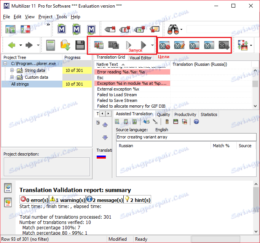This screenshot has height=243, width=260.
Task: Select the All strings tree row
Action: pyautogui.click(x=46, y=84)
